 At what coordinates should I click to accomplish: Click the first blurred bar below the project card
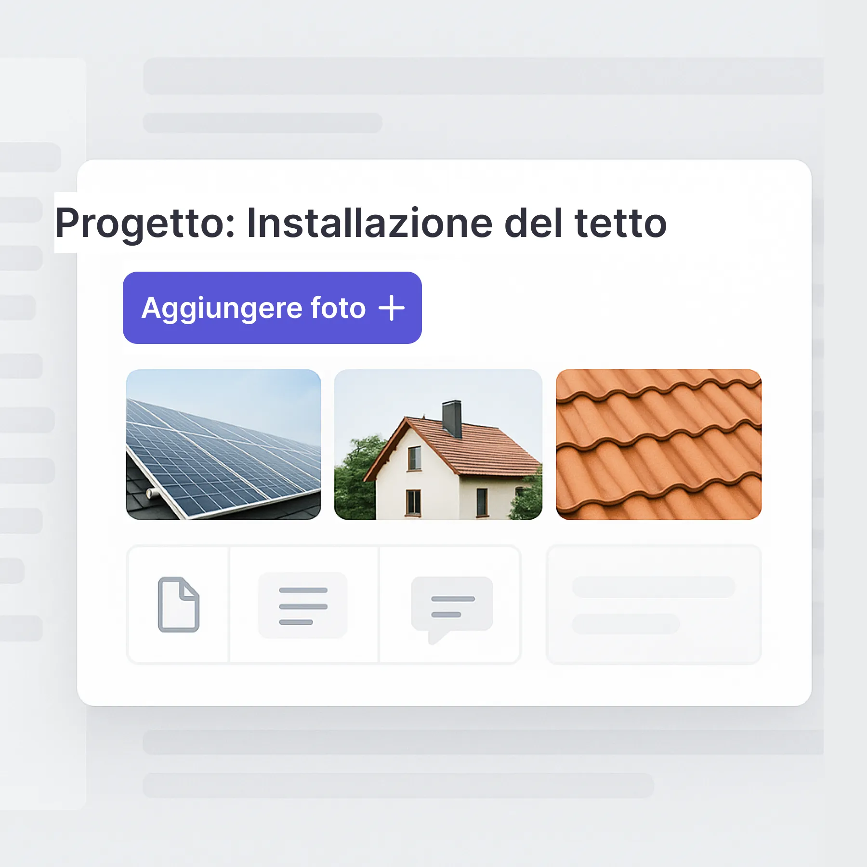pos(483,742)
